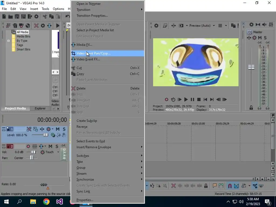Click Video Output FX icon in preview

[174, 26]
